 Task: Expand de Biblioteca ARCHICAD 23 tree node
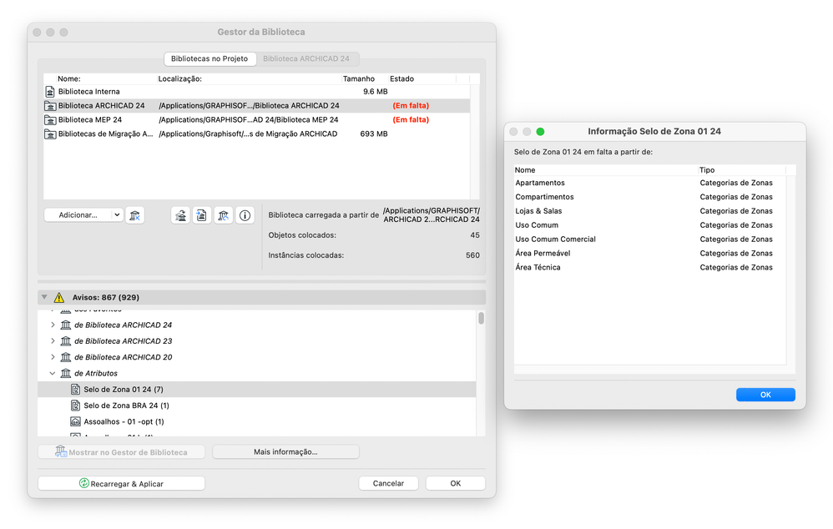pos(53,341)
